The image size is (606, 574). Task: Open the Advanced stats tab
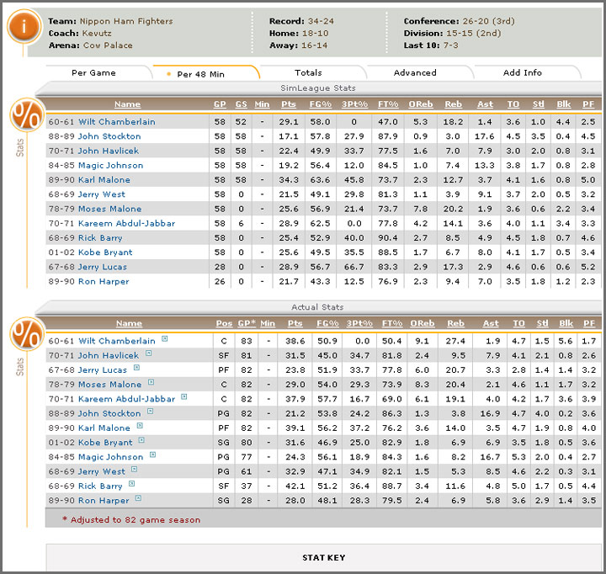point(415,73)
